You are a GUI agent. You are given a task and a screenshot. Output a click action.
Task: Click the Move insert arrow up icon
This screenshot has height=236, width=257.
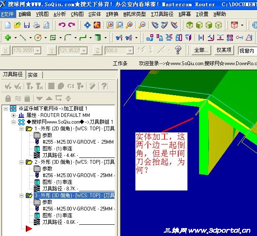click(49, 99)
